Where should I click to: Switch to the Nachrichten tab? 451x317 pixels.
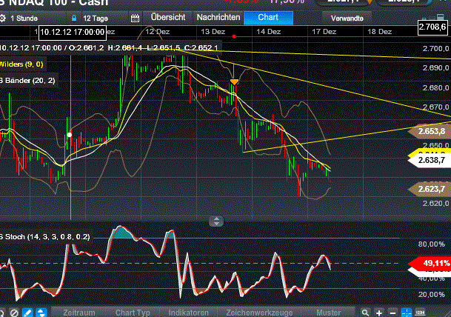(x=218, y=16)
